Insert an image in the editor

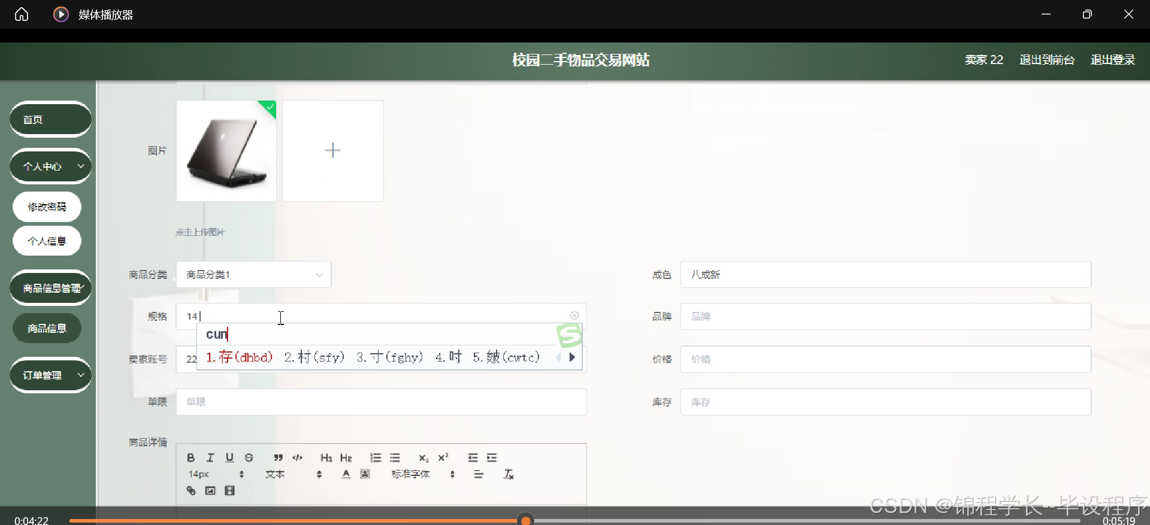[210, 491]
